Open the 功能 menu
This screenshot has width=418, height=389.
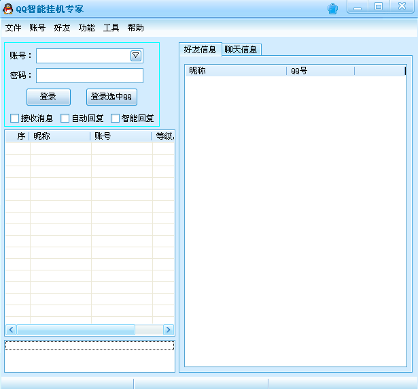click(x=86, y=27)
